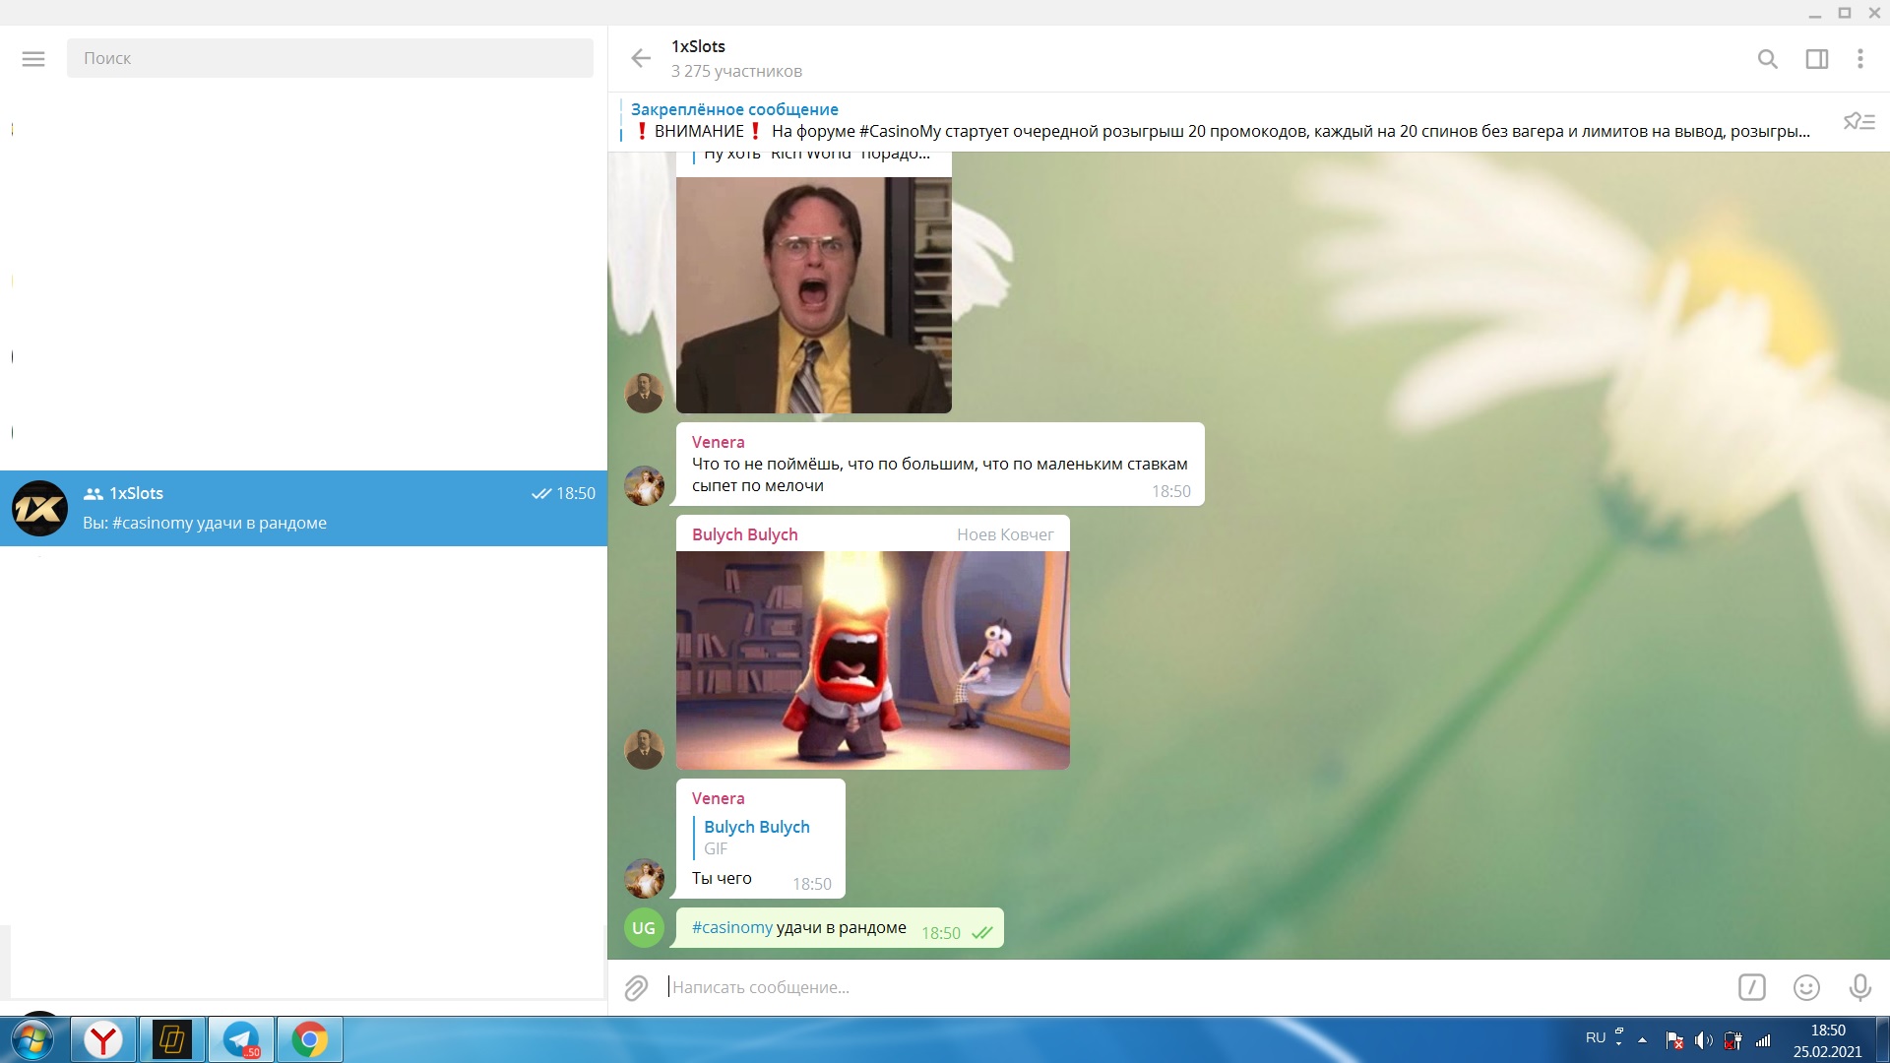
Task: Show the pinned messages list icon
Action: click(1858, 122)
